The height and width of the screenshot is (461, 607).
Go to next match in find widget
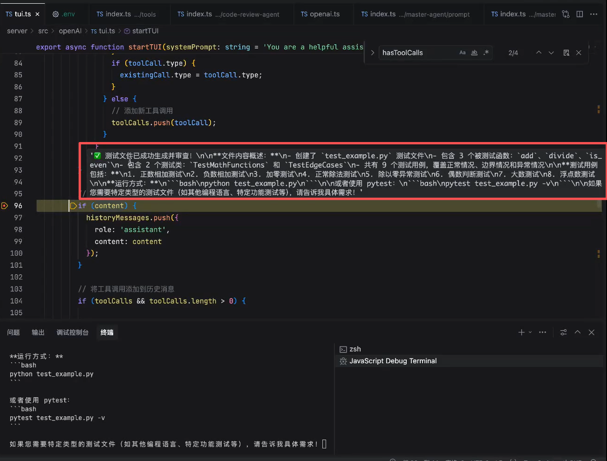pyautogui.click(x=551, y=53)
